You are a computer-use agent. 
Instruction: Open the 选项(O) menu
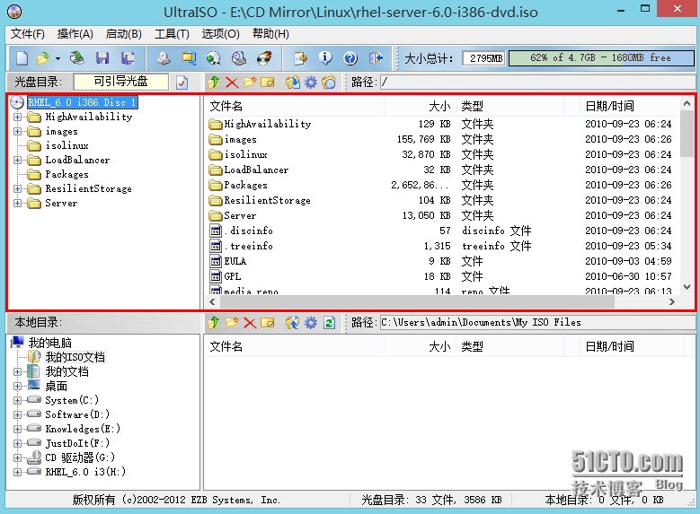[x=220, y=34]
